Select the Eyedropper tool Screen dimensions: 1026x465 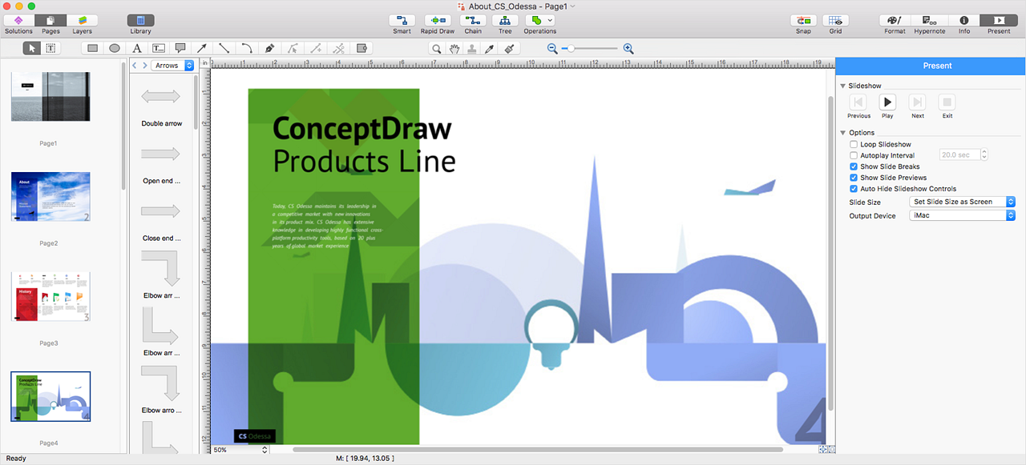coord(491,48)
